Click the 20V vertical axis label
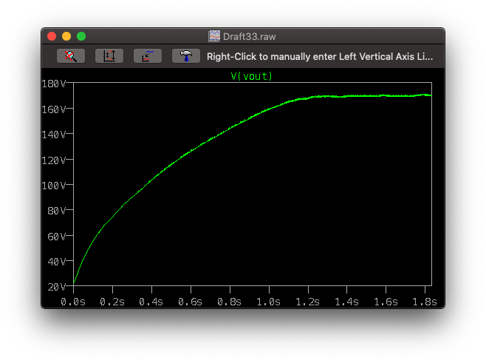Viewport: 486px width, 363px height. [x=57, y=287]
